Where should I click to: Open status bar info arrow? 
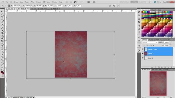click(x=34, y=97)
